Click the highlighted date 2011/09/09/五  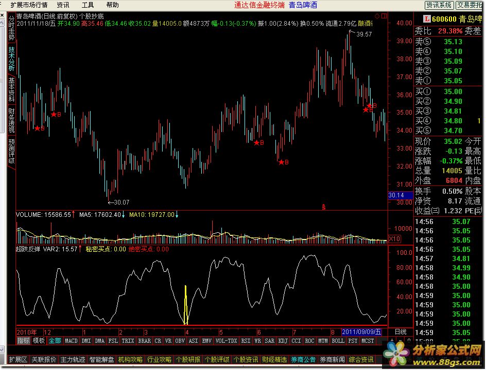[361, 332]
